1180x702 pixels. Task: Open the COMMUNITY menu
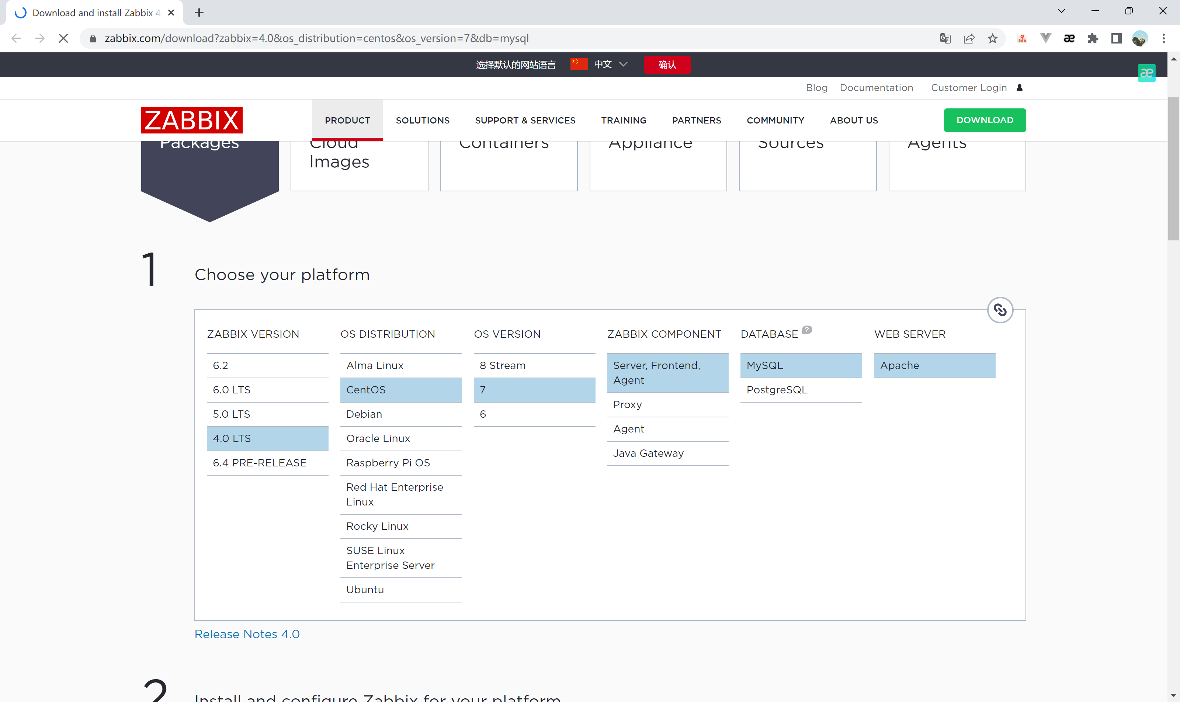[775, 120]
